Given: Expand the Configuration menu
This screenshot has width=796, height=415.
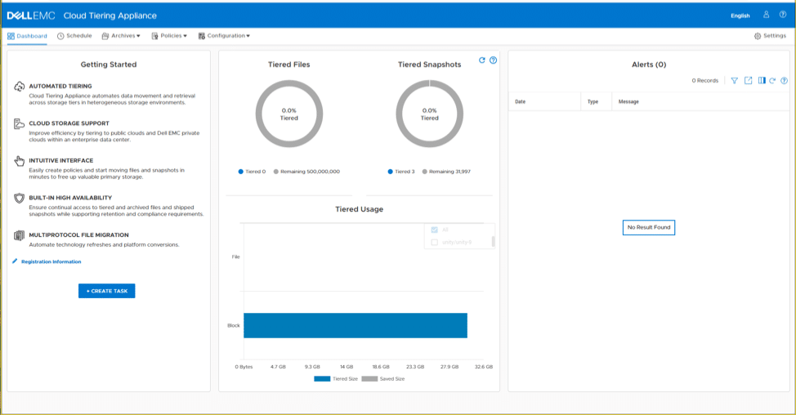Looking at the screenshot, I should click(224, 36).
